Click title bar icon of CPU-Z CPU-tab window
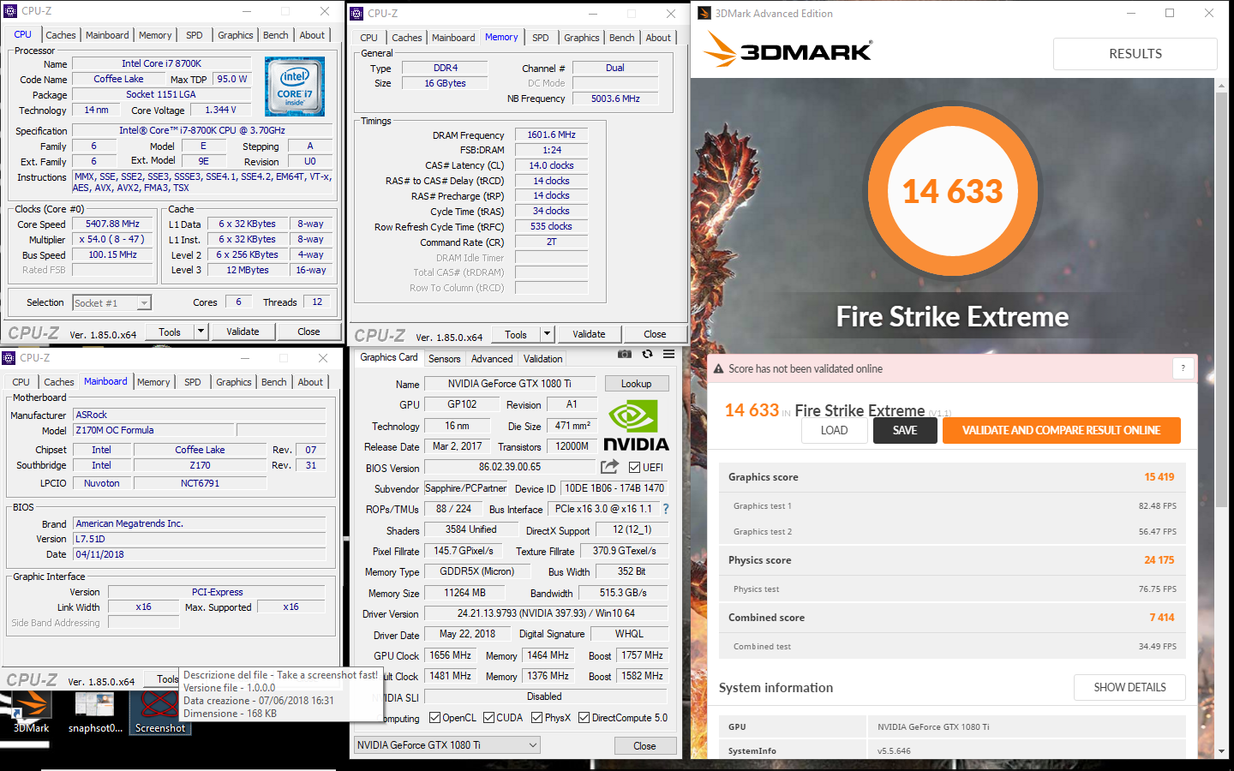This screenshot has width=1234, height=771. [x=10, y=11]
